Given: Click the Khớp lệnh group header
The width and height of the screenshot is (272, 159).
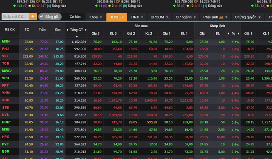Looking at the screenshot, I should click(x=217, y=26).
